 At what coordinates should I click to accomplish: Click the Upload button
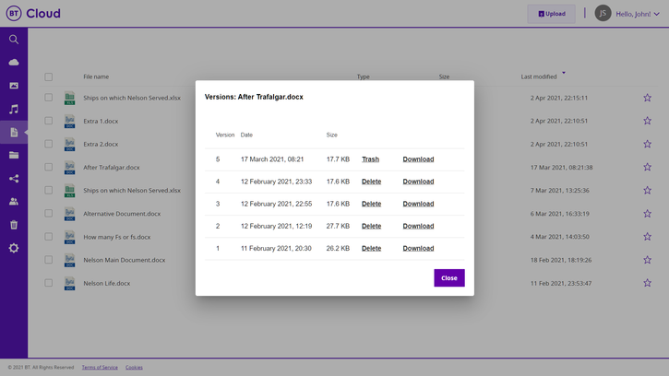tap(551, 14)
